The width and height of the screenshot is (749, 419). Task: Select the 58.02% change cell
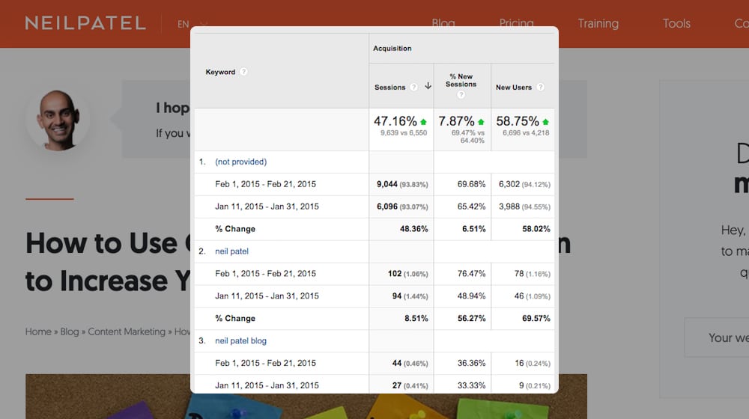pyautogui.click(x=523, y=229)
